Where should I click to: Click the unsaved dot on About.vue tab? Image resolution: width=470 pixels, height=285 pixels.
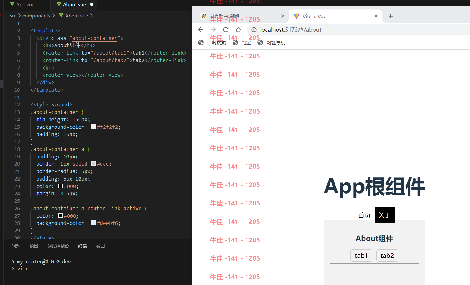(92, 5)
